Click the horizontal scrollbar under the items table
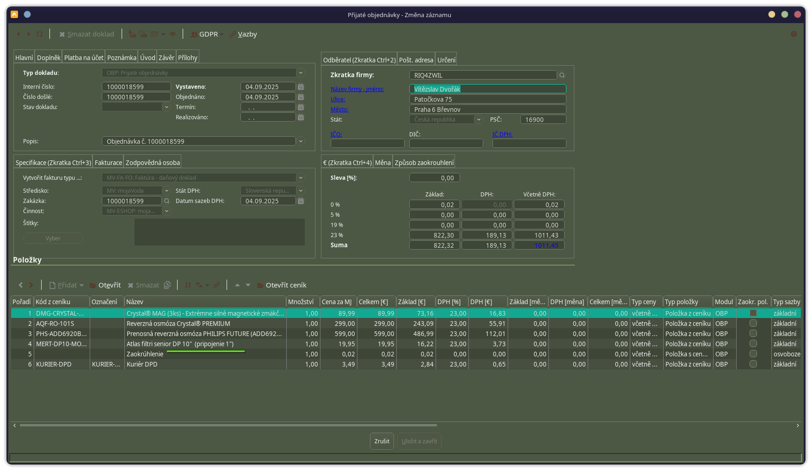 pyautogui.click(x=228, y=425)
